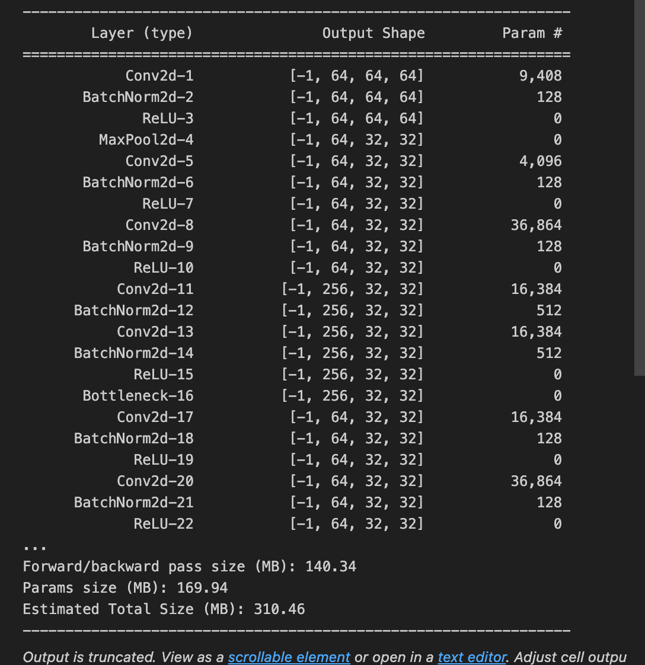Click the Conv2d-11 output shape value
The height and width of the screenshot is (665, 645).
pyautogui.click(x=352, y=289)
